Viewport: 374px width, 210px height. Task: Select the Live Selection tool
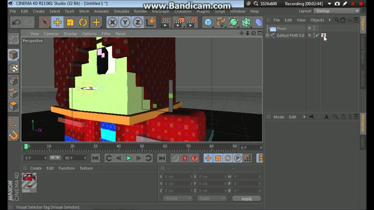(x=45, y=22)
